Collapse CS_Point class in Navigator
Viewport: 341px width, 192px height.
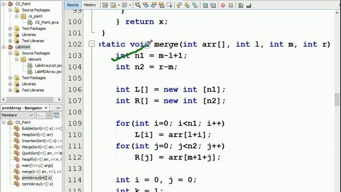(x=4, y=122)
